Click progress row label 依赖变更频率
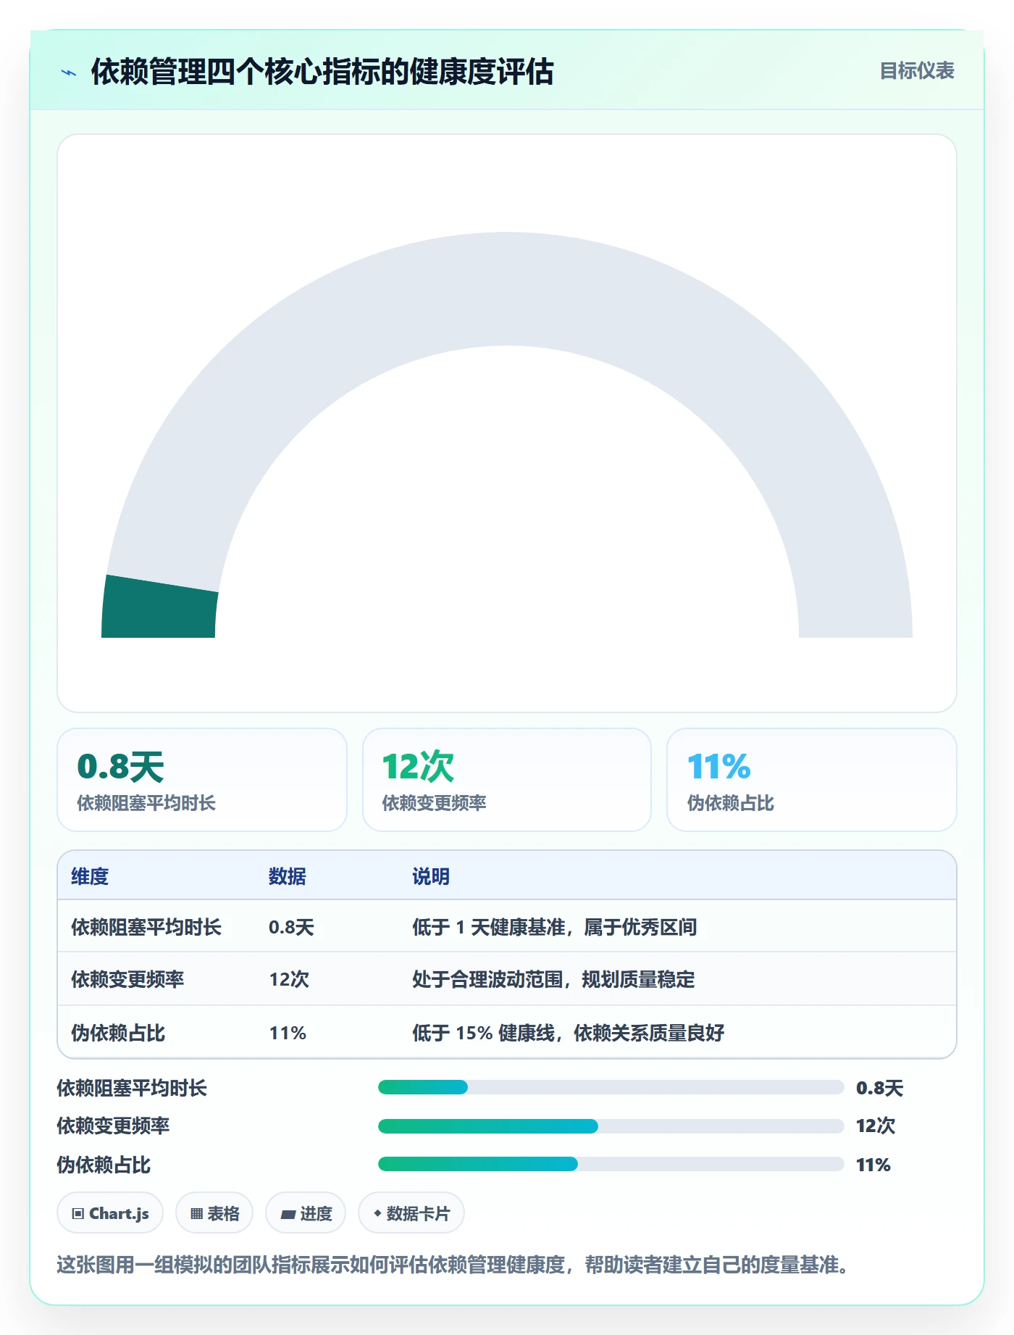The image size is (1014, 1335). pyautogui.click(x=113, y=1126)
